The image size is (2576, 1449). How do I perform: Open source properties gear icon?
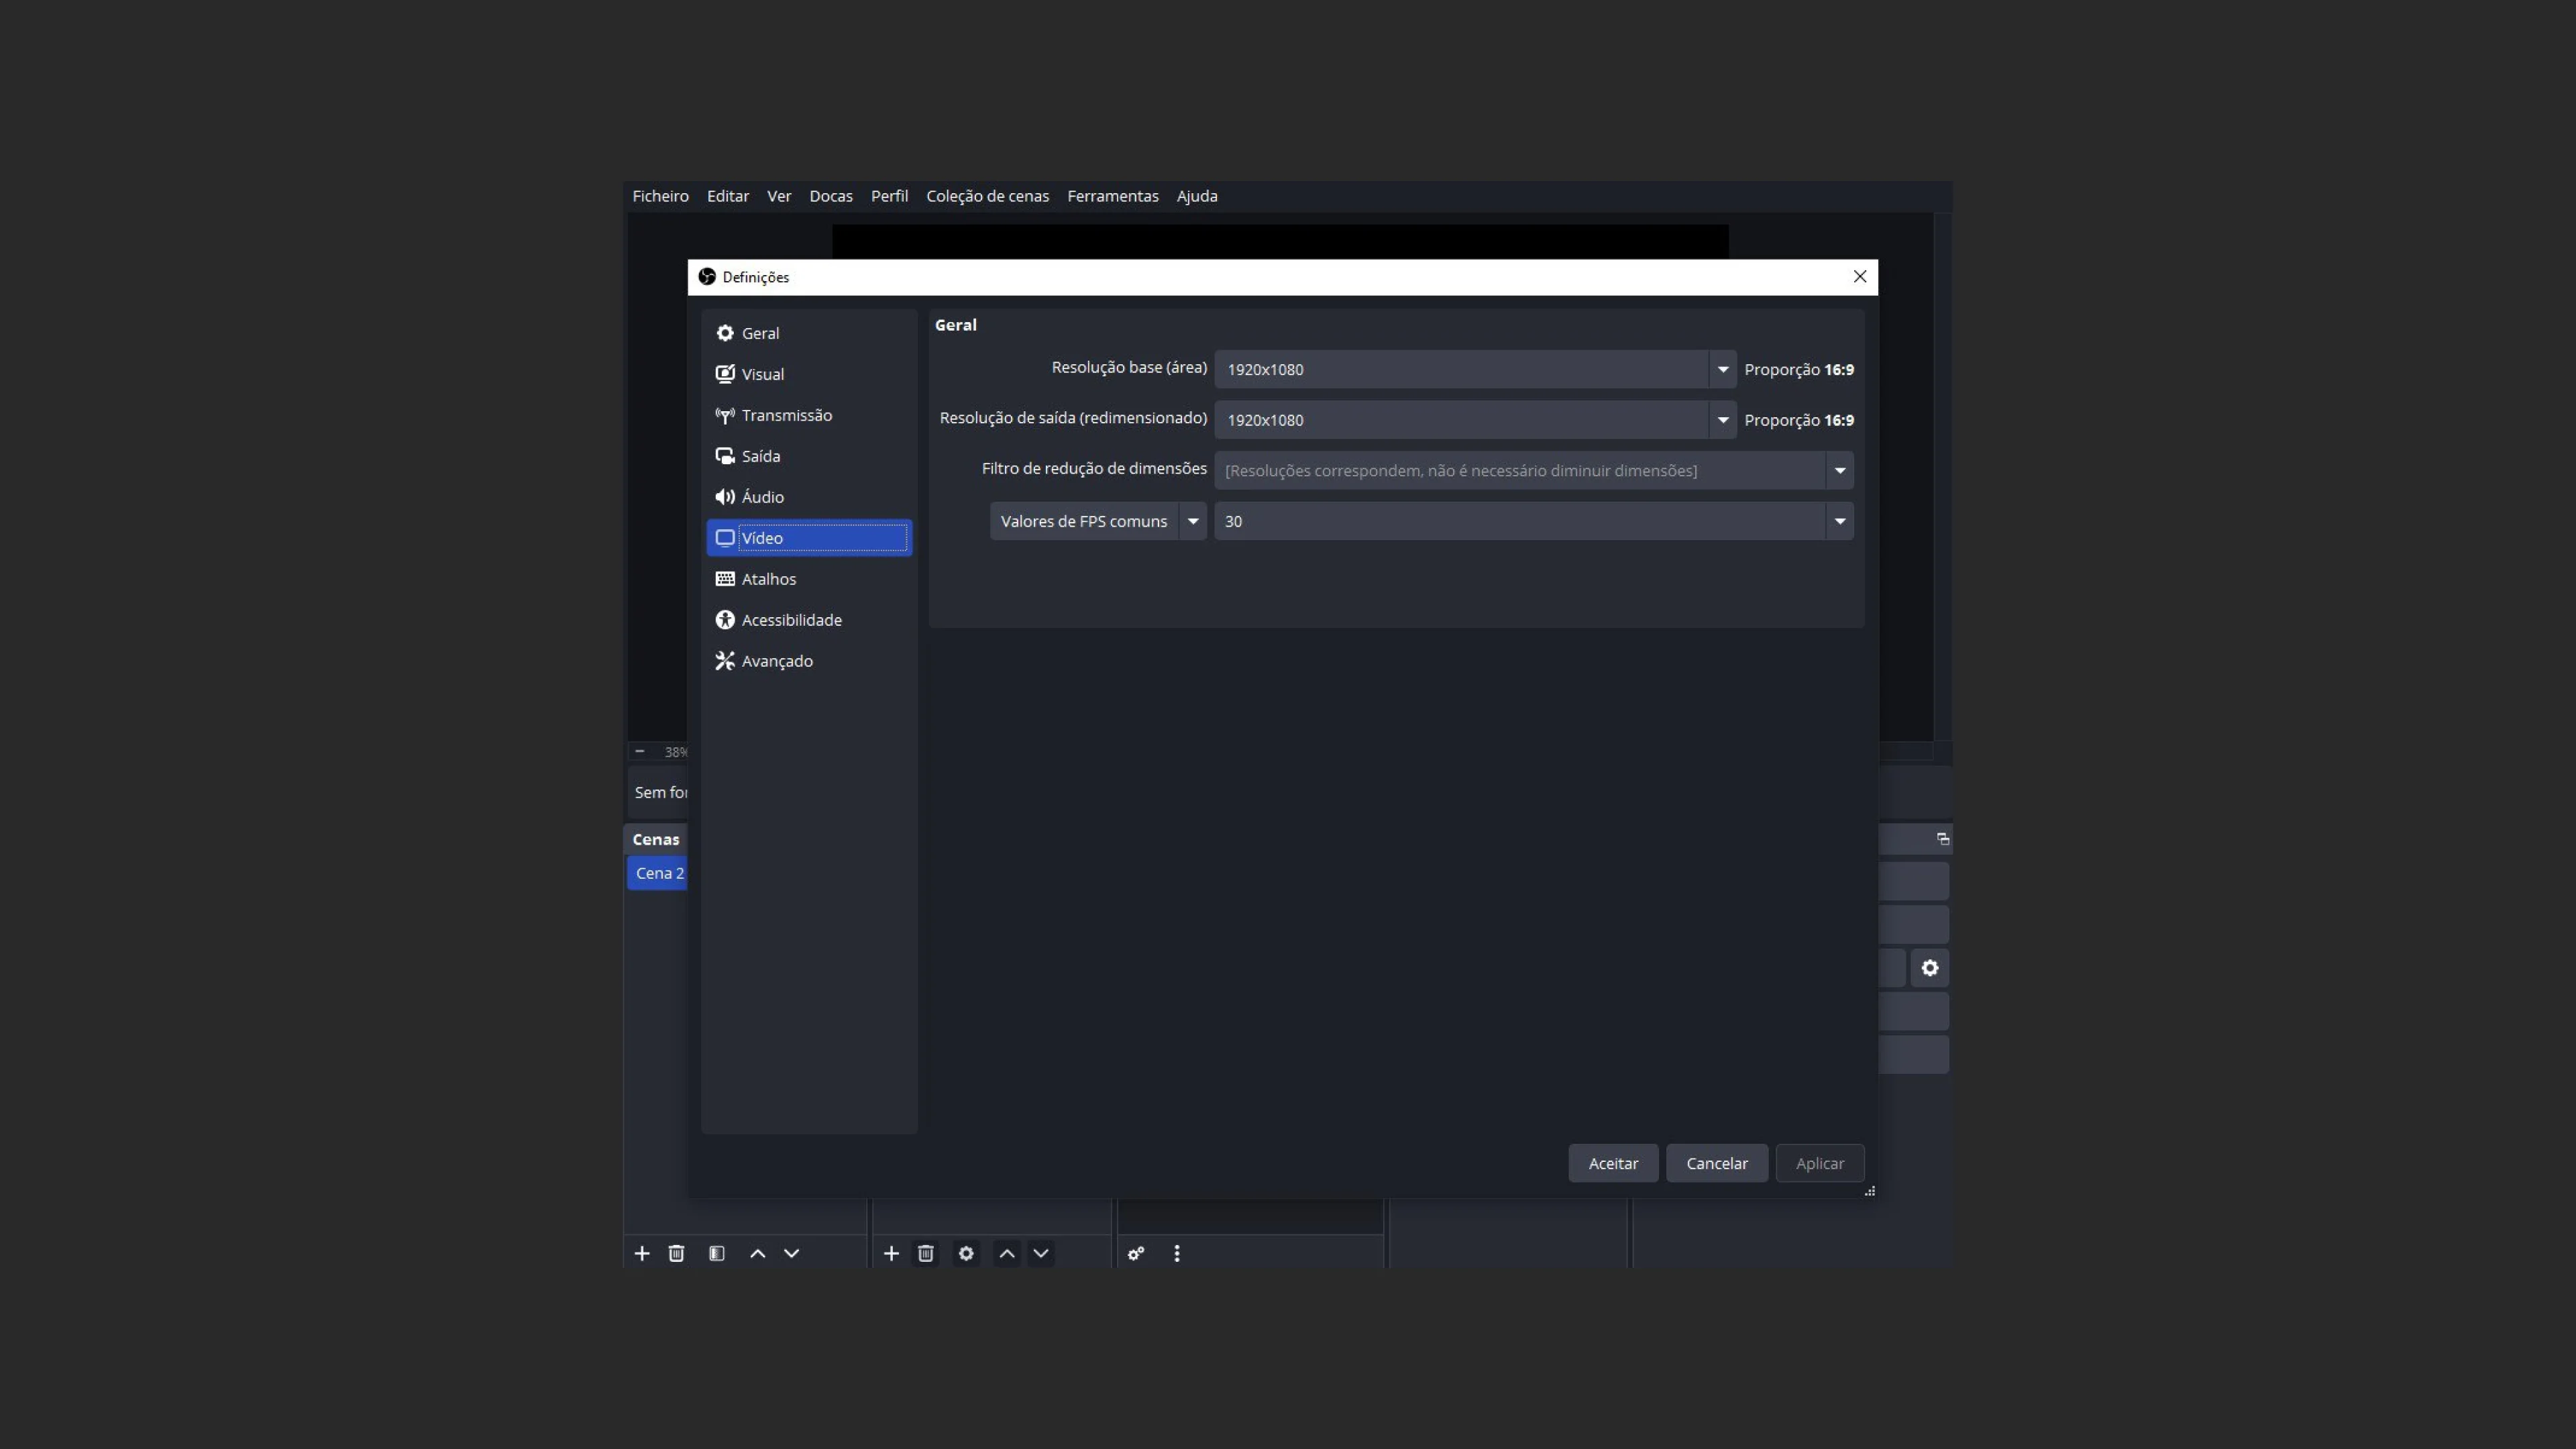[x=965, y=1253]
